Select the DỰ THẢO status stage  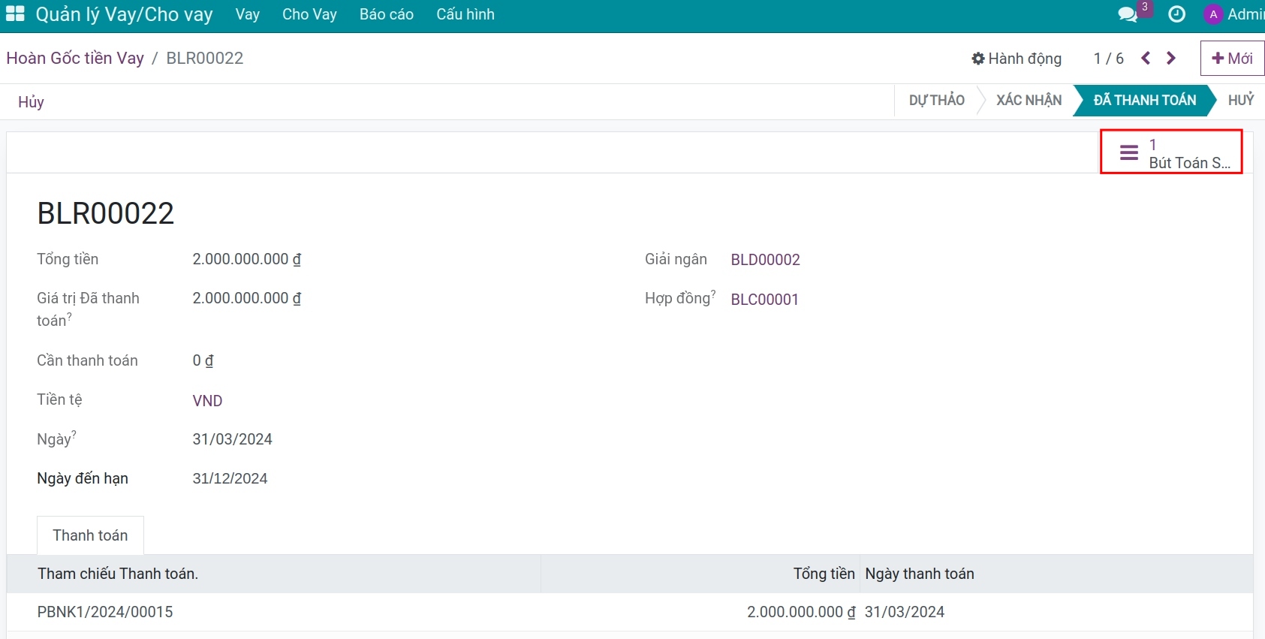937,101
